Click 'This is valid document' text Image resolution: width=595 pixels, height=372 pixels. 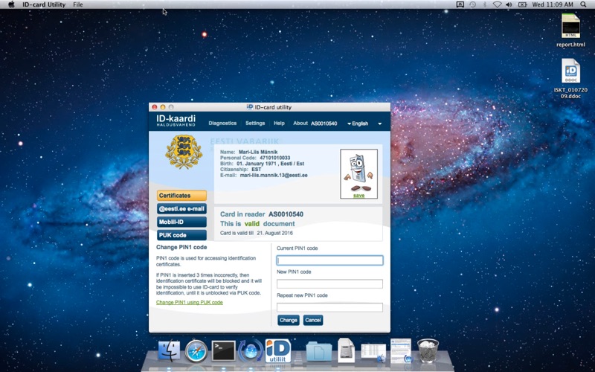(x=257, y=224)
